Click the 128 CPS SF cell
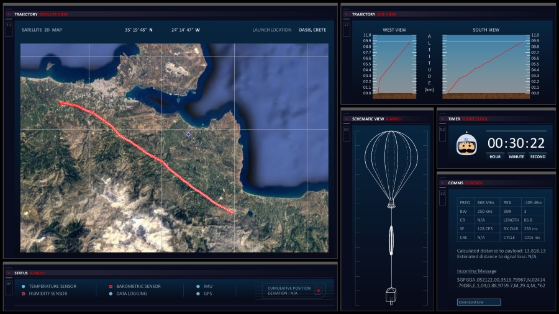Image resolution: width=559 pixels, height=314 pixels. (x=488, y=228)
